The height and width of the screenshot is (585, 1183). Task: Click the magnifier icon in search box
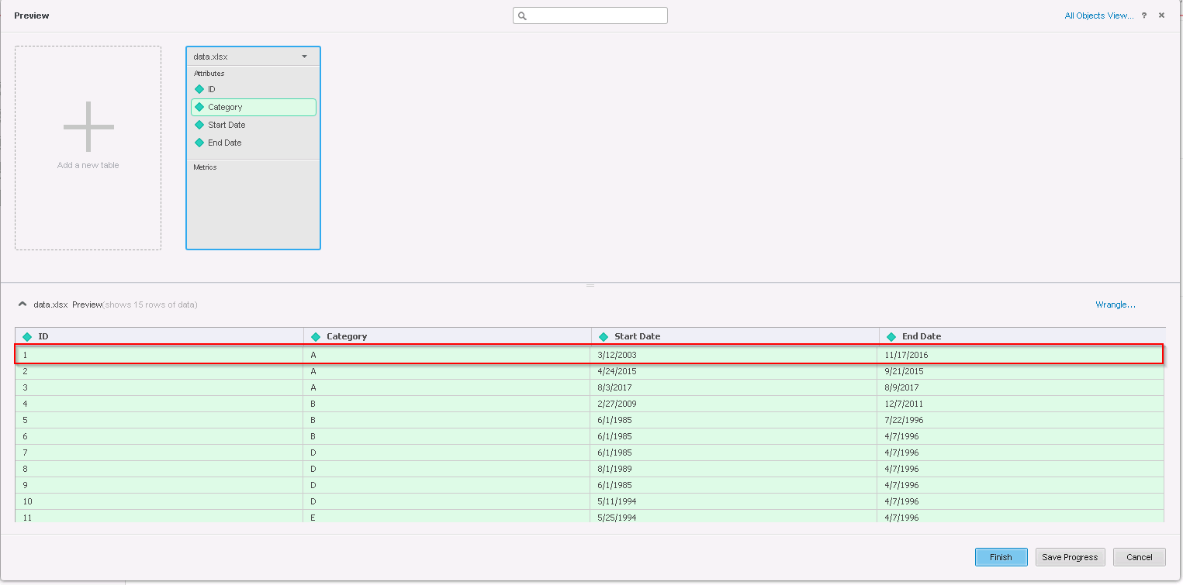(523, 16)
